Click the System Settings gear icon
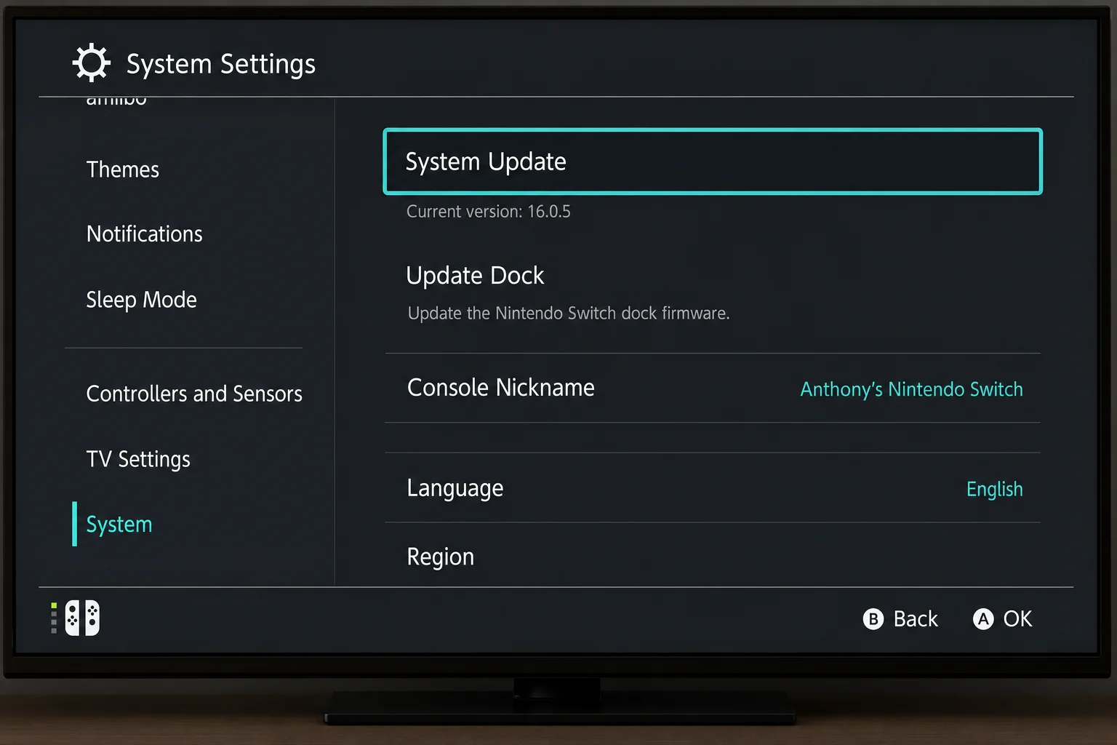 92,63
